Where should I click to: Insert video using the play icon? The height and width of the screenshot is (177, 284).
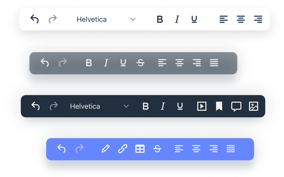(x=202, y=106)
